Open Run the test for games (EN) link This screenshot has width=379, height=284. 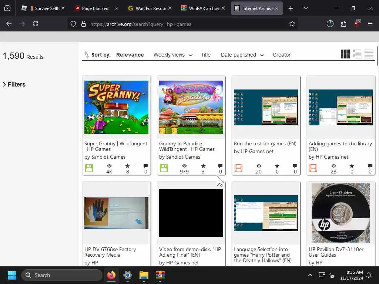265,144
